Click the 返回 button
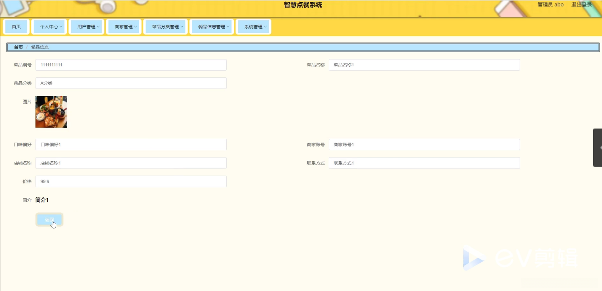This screenshot has height=291, width=602. click(x=49, y=220)
